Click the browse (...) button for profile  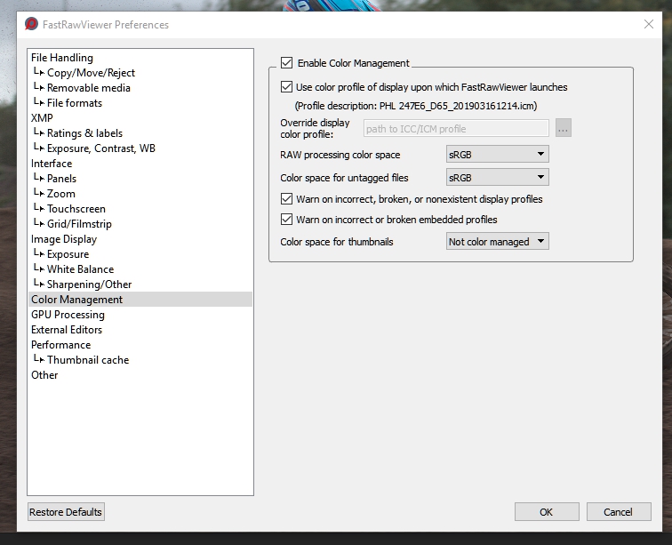pyautogui.click(x=564, y=128)
